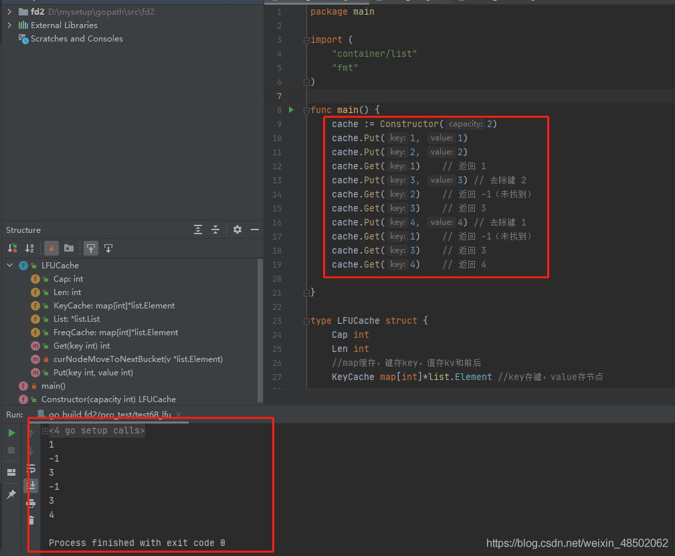Collapse the LFUCache structure node

[9, 266]
